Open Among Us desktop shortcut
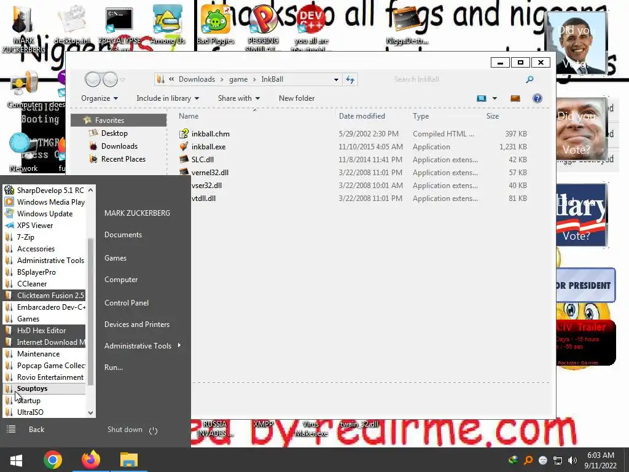 [168, 25]
